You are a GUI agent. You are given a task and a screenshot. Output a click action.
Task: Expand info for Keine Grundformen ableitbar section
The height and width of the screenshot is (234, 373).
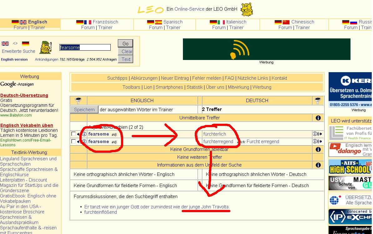318,149
